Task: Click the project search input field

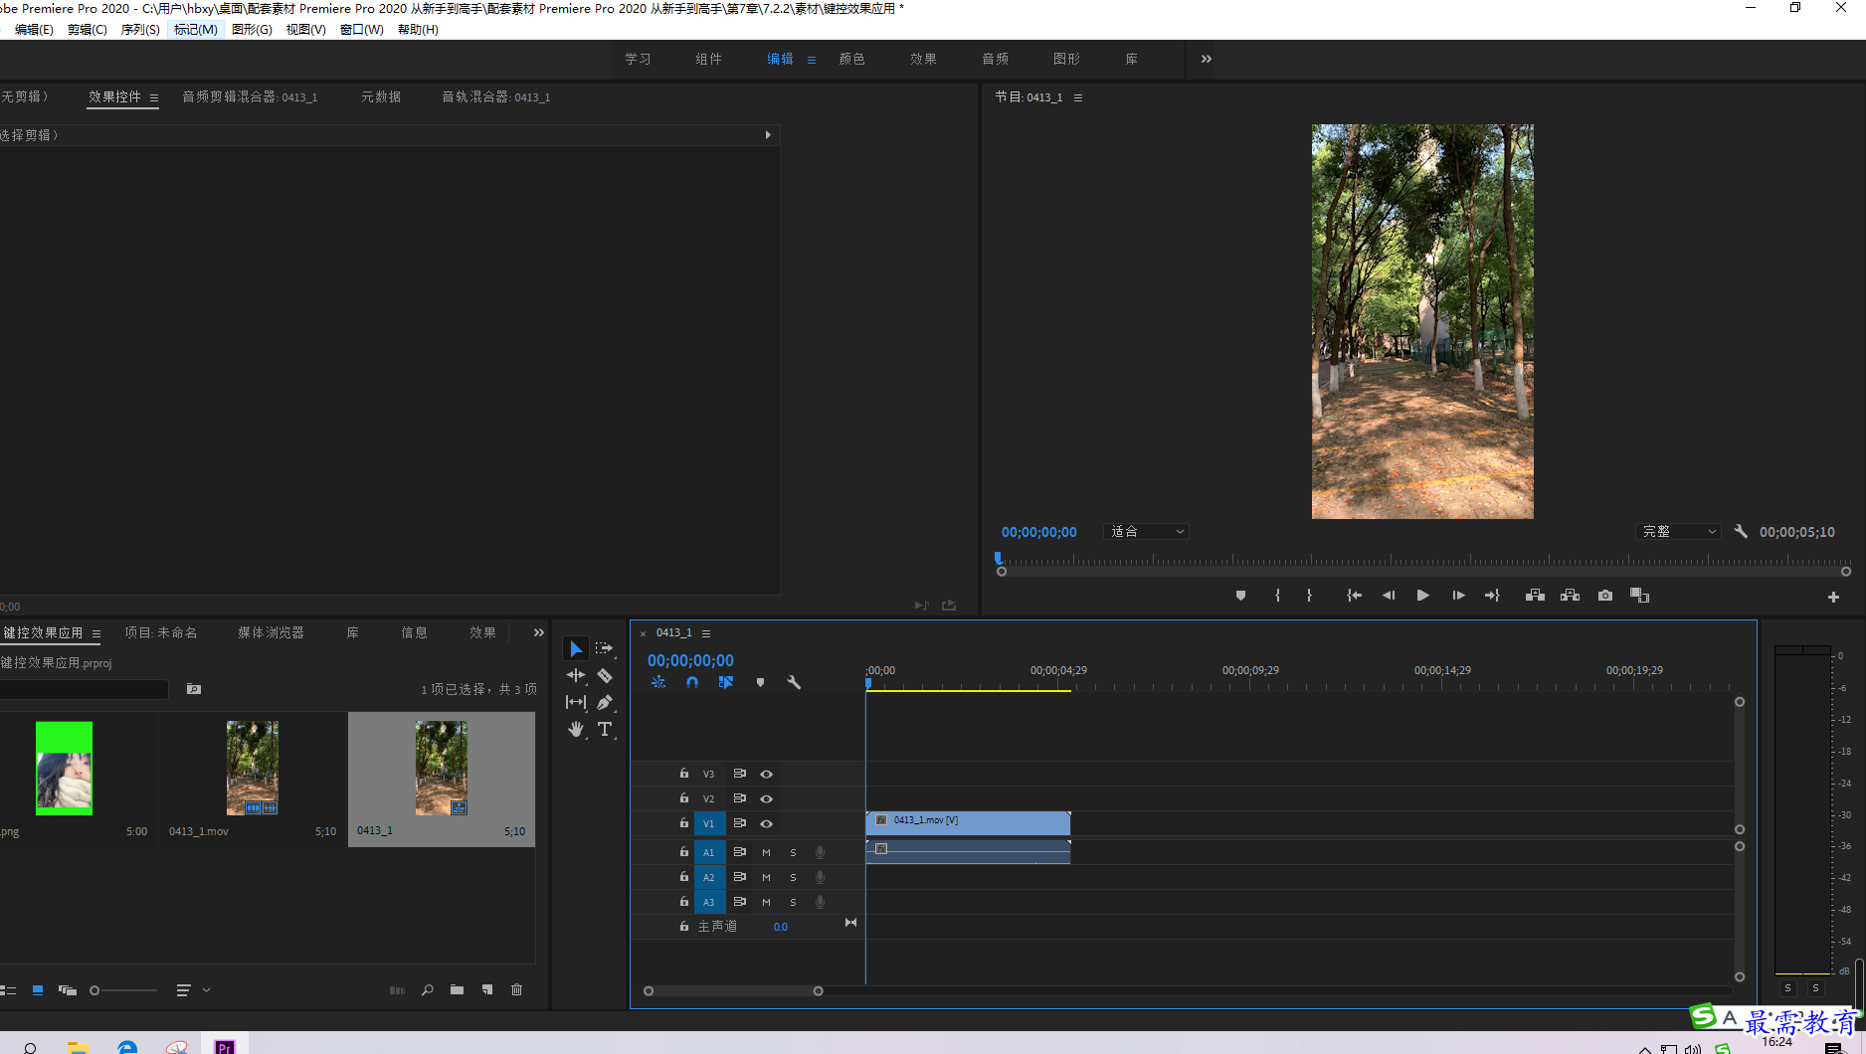Action: click(84, 689)
